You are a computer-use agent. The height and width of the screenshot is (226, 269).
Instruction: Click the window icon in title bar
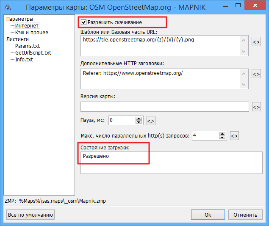[x=8, y=7]
